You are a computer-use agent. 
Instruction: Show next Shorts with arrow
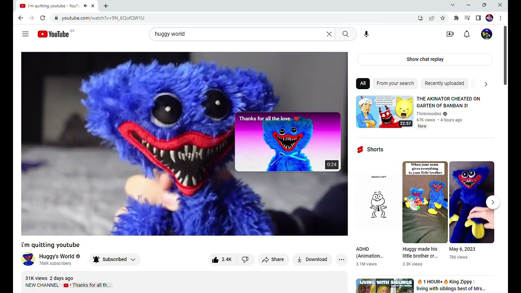pyautogui.click(x=493, y=202)
